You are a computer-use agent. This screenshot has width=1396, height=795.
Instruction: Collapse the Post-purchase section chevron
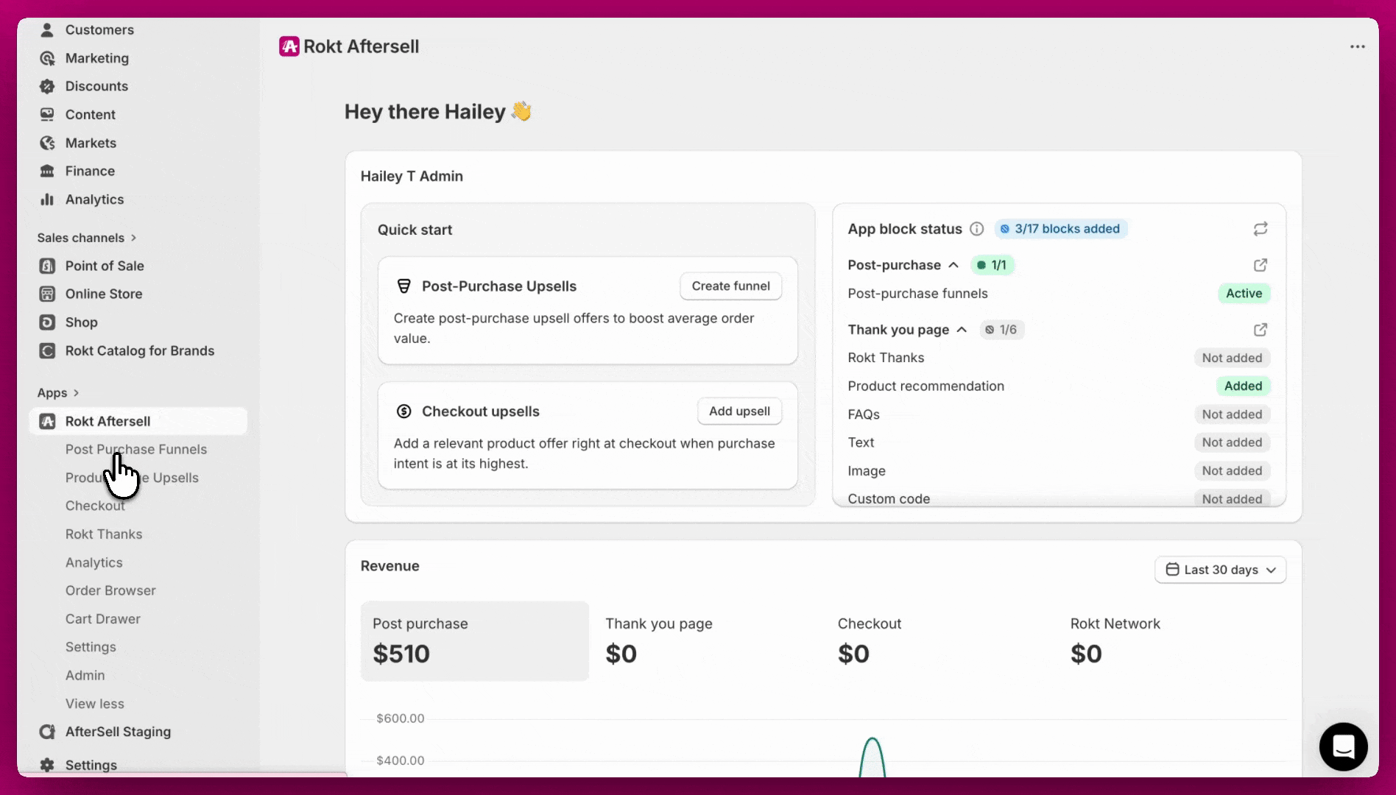(954, 265)
